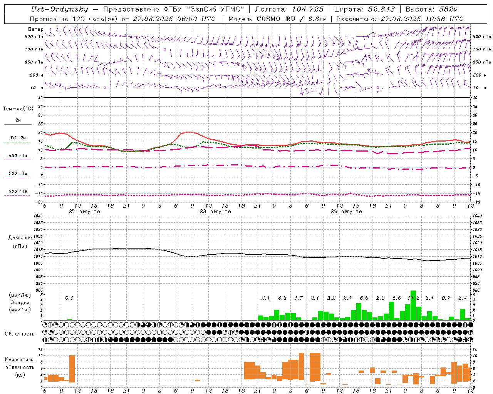493x394 pixels.
Task: Click the 2.4 precipitation value
Action: 462,298
